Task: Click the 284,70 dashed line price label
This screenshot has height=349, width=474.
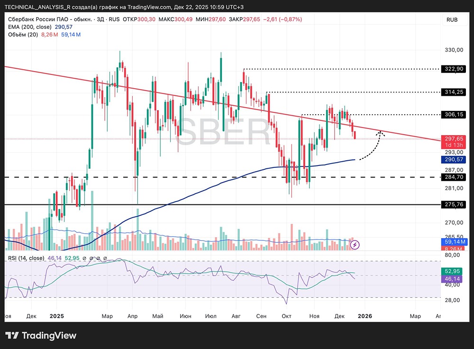Action: 454,177
